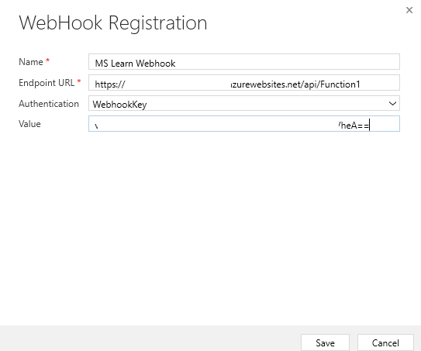Click the Endpoint URL label
The width and height of the screenshot is (421, 351).
(47, 83)
